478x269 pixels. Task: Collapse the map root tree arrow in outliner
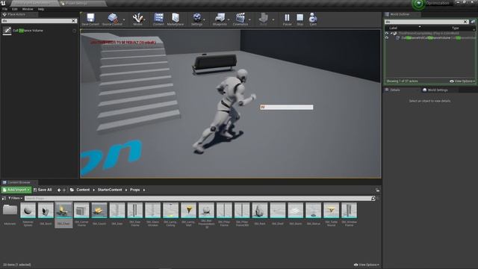(391, 33)
